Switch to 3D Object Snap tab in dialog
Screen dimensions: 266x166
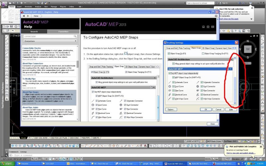pyautogui.click(x=208, y=48)
